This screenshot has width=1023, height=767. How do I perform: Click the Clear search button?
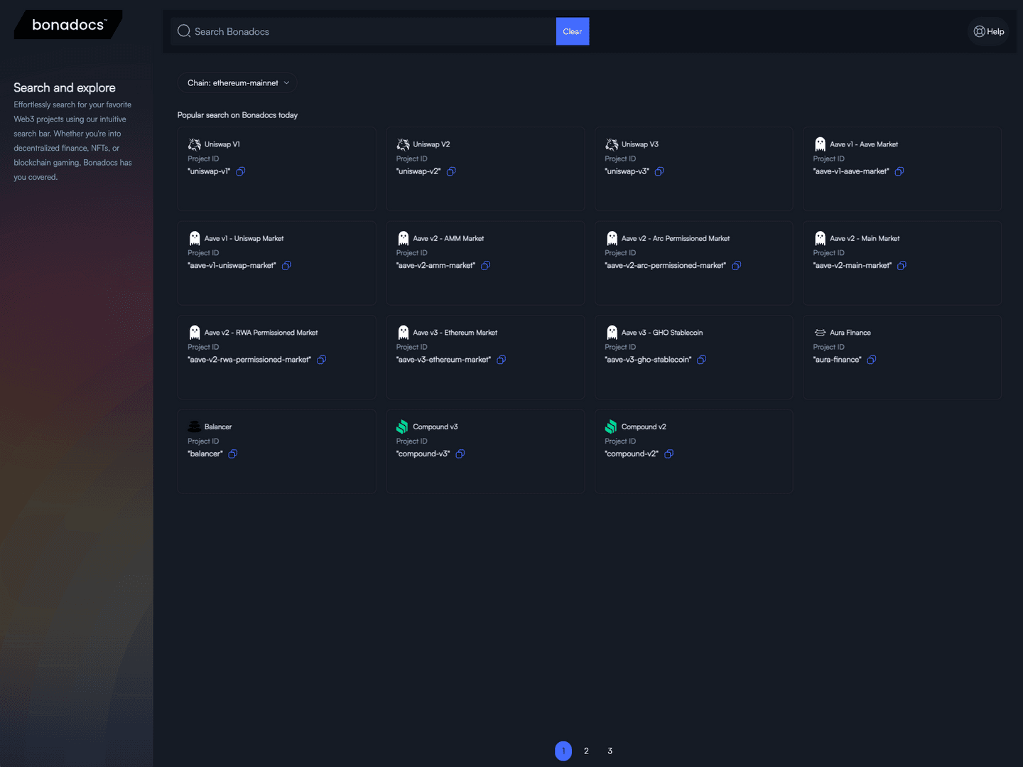573,31
